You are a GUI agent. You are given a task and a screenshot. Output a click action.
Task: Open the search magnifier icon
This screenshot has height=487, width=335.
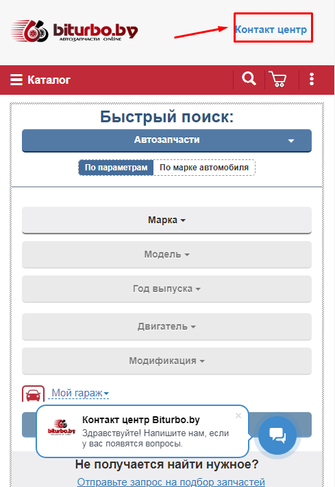[x=249, y=78]
